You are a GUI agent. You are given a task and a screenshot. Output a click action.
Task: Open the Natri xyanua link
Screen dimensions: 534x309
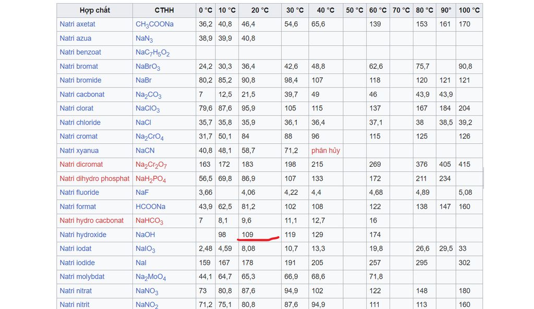(x=79, y=151)
